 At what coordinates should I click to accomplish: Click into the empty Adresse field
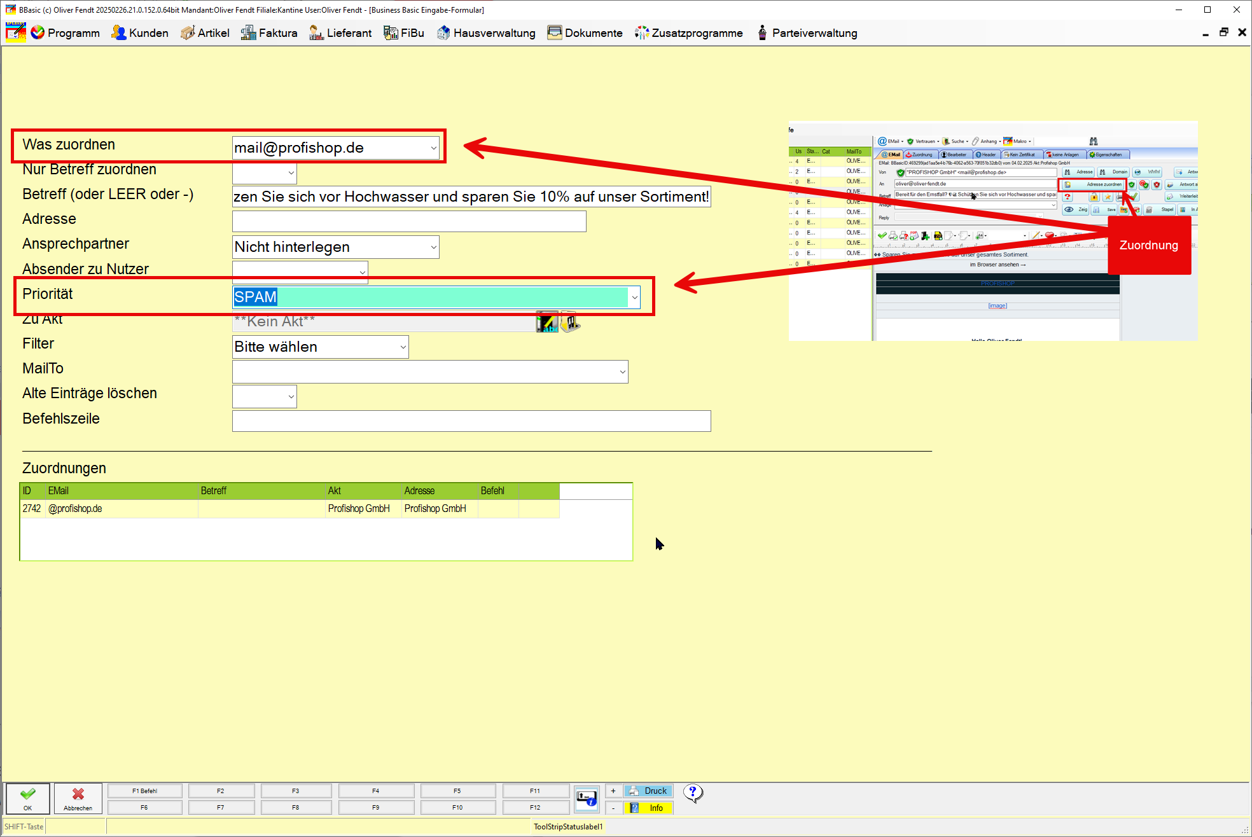[x=409, y=221]
